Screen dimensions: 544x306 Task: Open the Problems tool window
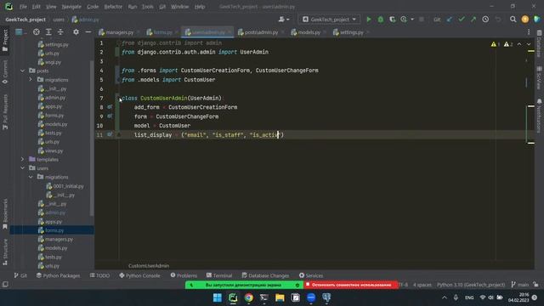(184, 275)
